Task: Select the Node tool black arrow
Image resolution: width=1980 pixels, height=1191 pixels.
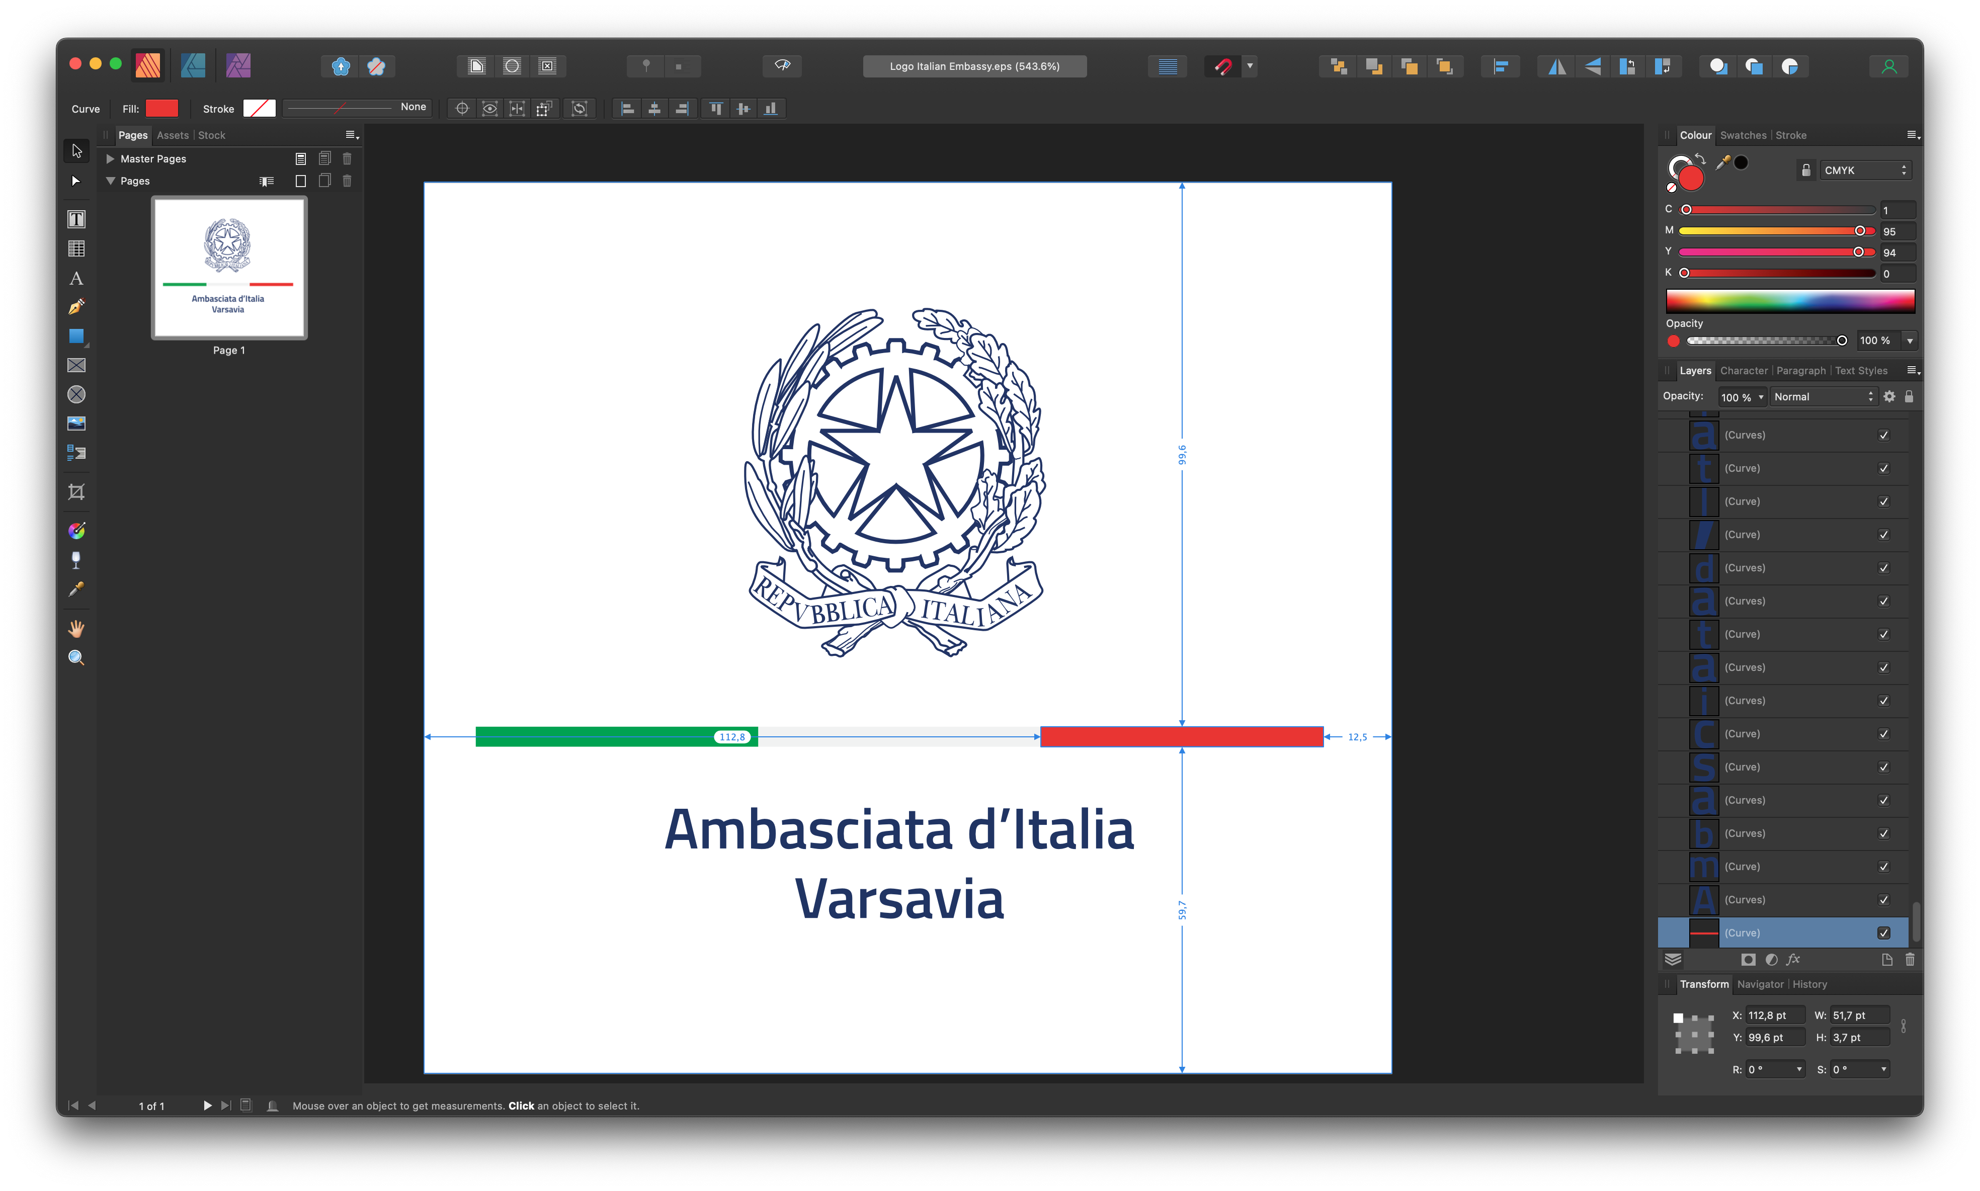Action: coord(76,181)
